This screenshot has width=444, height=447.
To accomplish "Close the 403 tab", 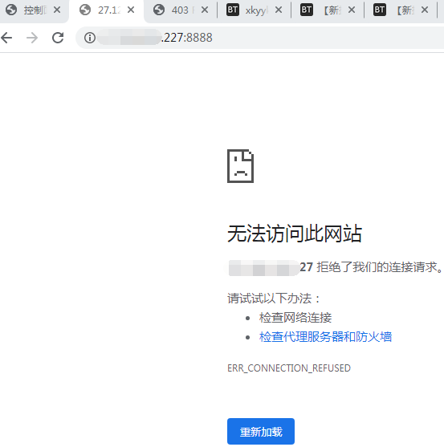I will coord(205,10).
